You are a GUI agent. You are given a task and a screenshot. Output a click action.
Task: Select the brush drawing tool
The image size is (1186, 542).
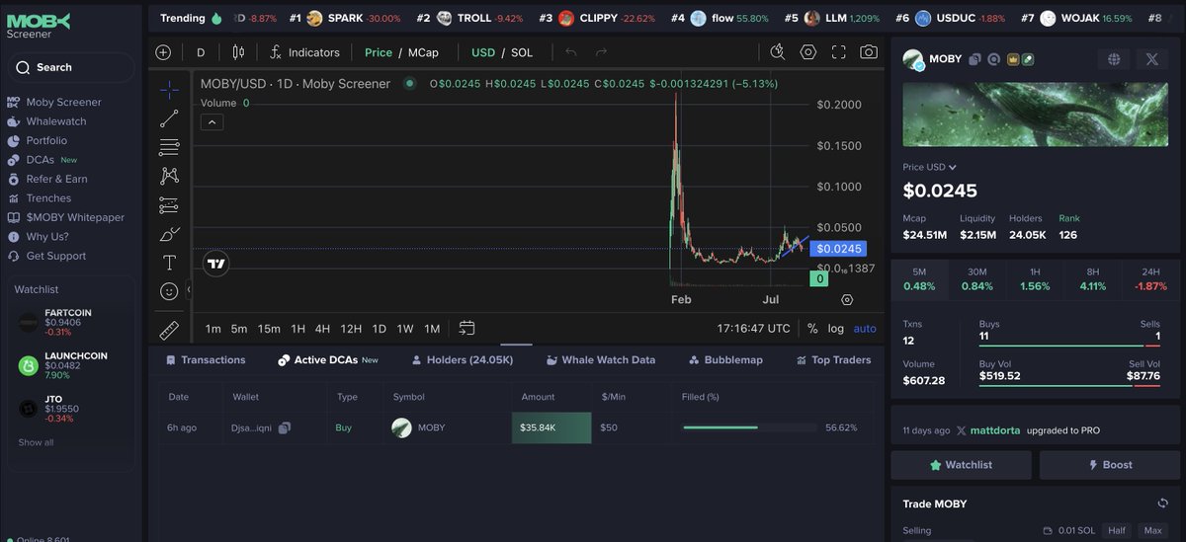click(169, 234)
